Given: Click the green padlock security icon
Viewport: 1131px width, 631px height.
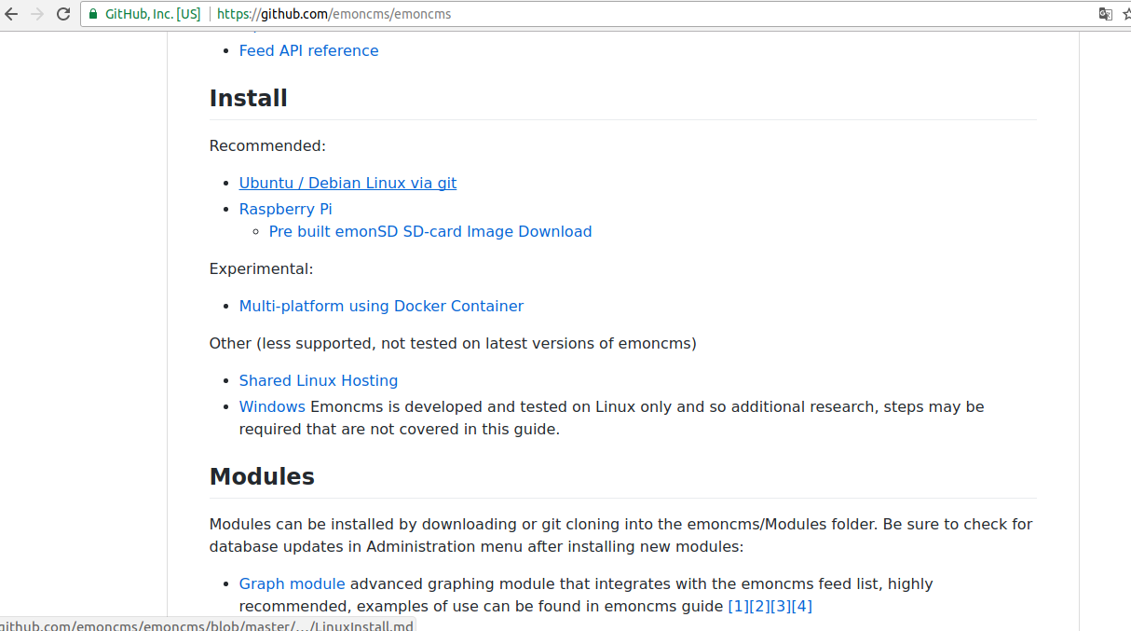Looking at the screenshot, I should (93, 14).
